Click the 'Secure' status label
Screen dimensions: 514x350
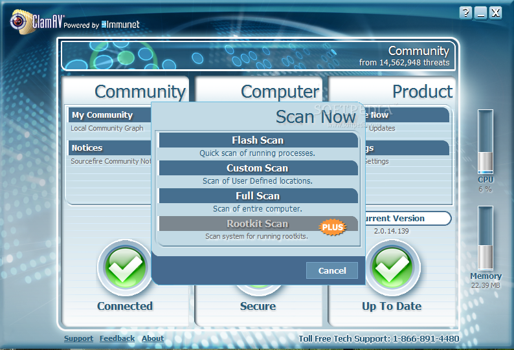pos(258,306)
